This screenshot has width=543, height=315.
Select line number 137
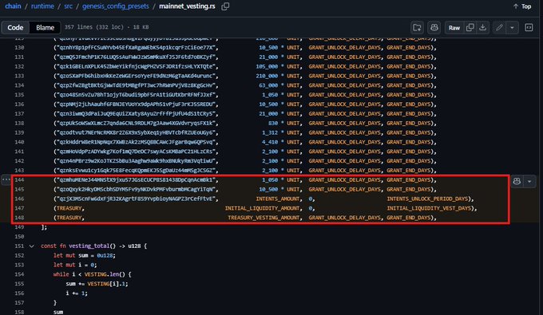pos(19,114)
